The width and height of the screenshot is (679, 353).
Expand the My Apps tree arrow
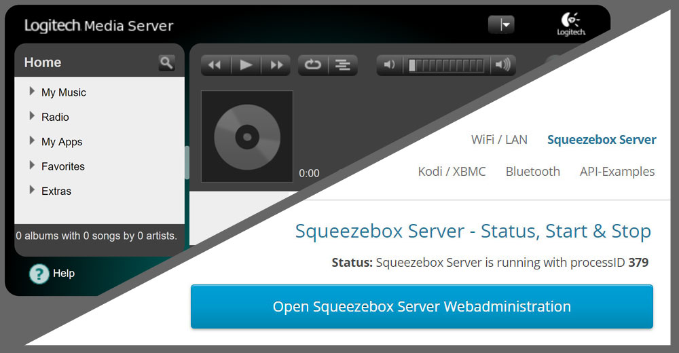click(x=32, y=141)
